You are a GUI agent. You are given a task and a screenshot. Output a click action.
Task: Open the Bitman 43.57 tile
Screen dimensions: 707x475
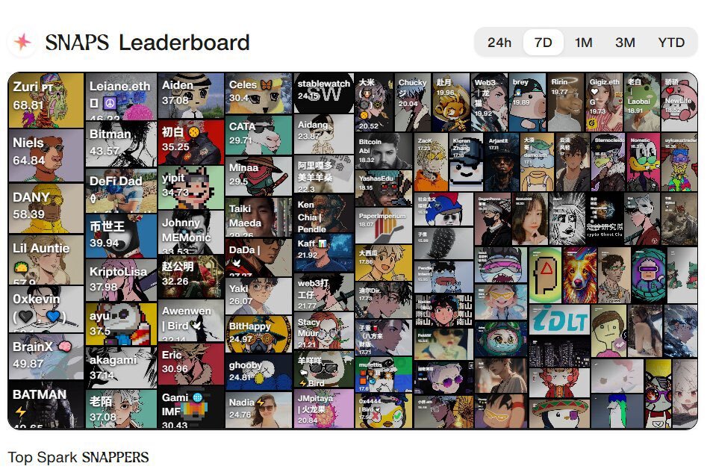coord(121,144)
